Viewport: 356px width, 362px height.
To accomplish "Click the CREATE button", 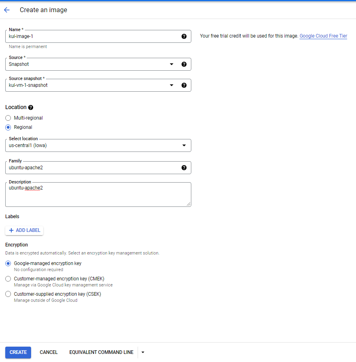I will [x=18, y=352].
